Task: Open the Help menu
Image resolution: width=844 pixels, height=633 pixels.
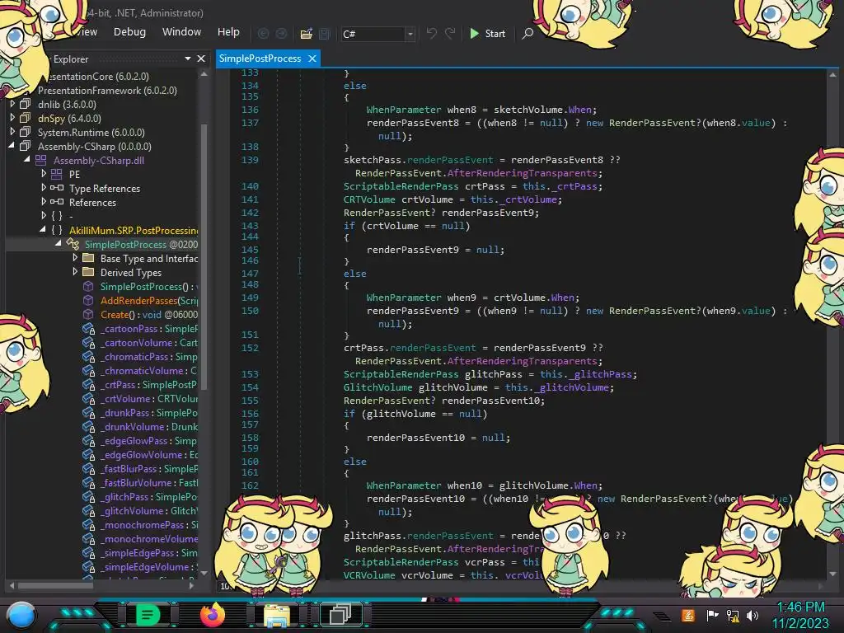Action: pos(228,32)
